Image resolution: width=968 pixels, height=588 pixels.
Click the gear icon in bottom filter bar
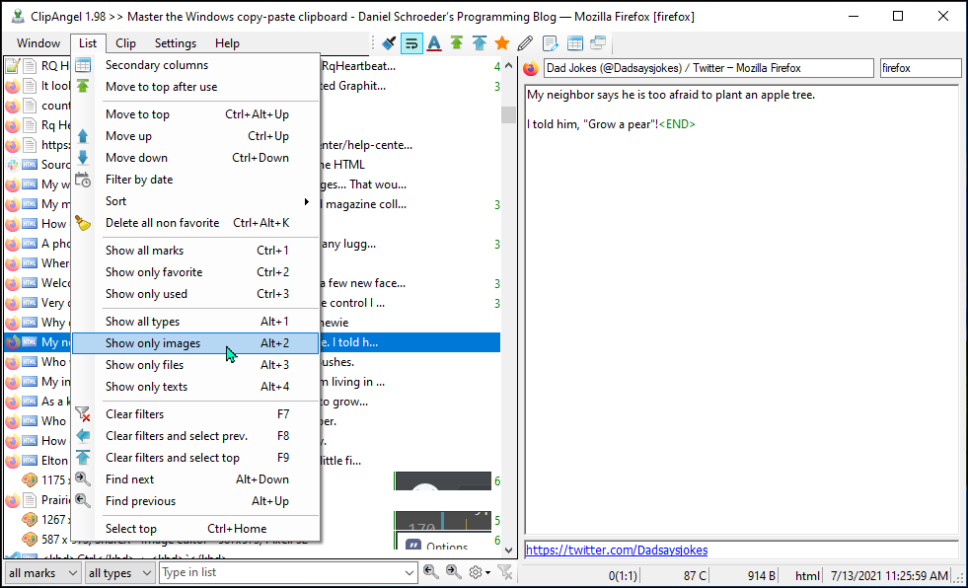tap(475, 572)
